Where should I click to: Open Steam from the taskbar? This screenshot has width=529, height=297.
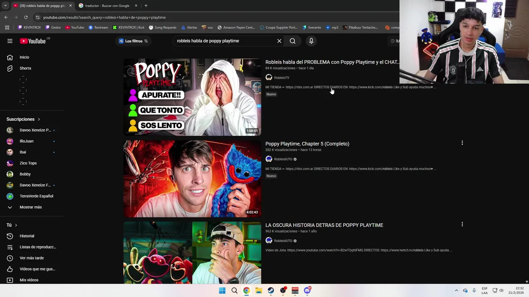[271, 290]
